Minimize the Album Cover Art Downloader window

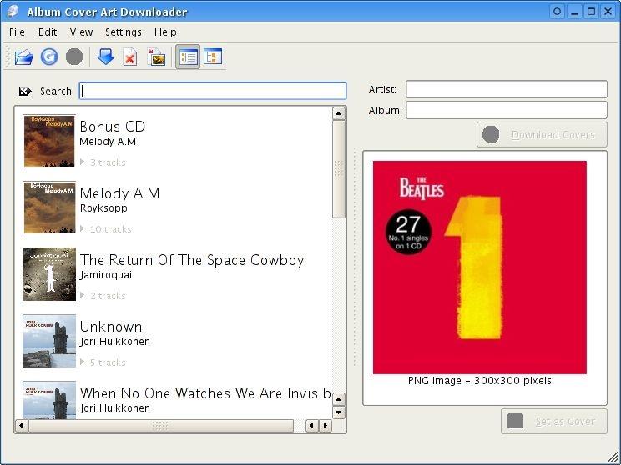pyautogui.click(x=574, y=12)
